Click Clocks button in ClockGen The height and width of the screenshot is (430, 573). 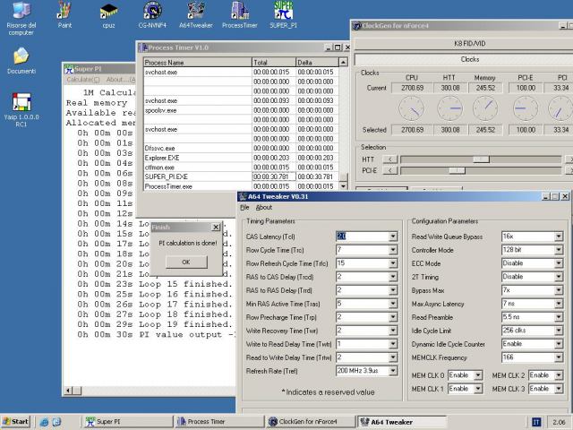(x=464, y=59)
